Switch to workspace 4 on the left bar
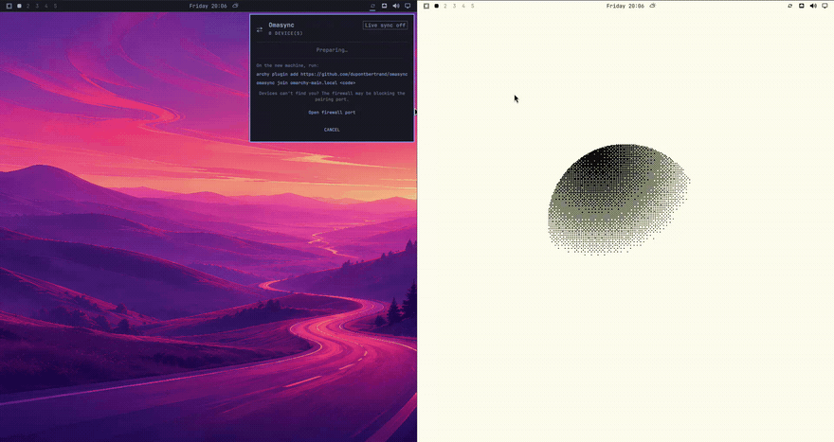Screen dimensions: 834x442 [x=46, y=6]
